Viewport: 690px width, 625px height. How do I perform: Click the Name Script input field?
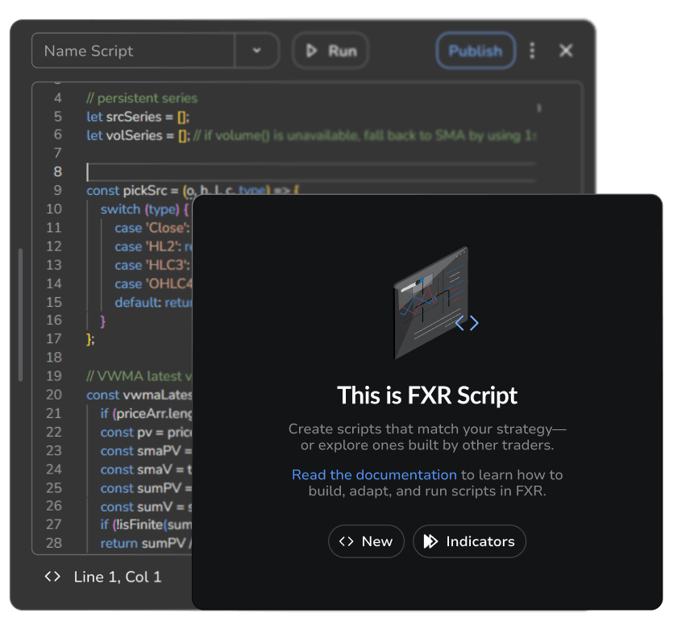click(133, 51)
